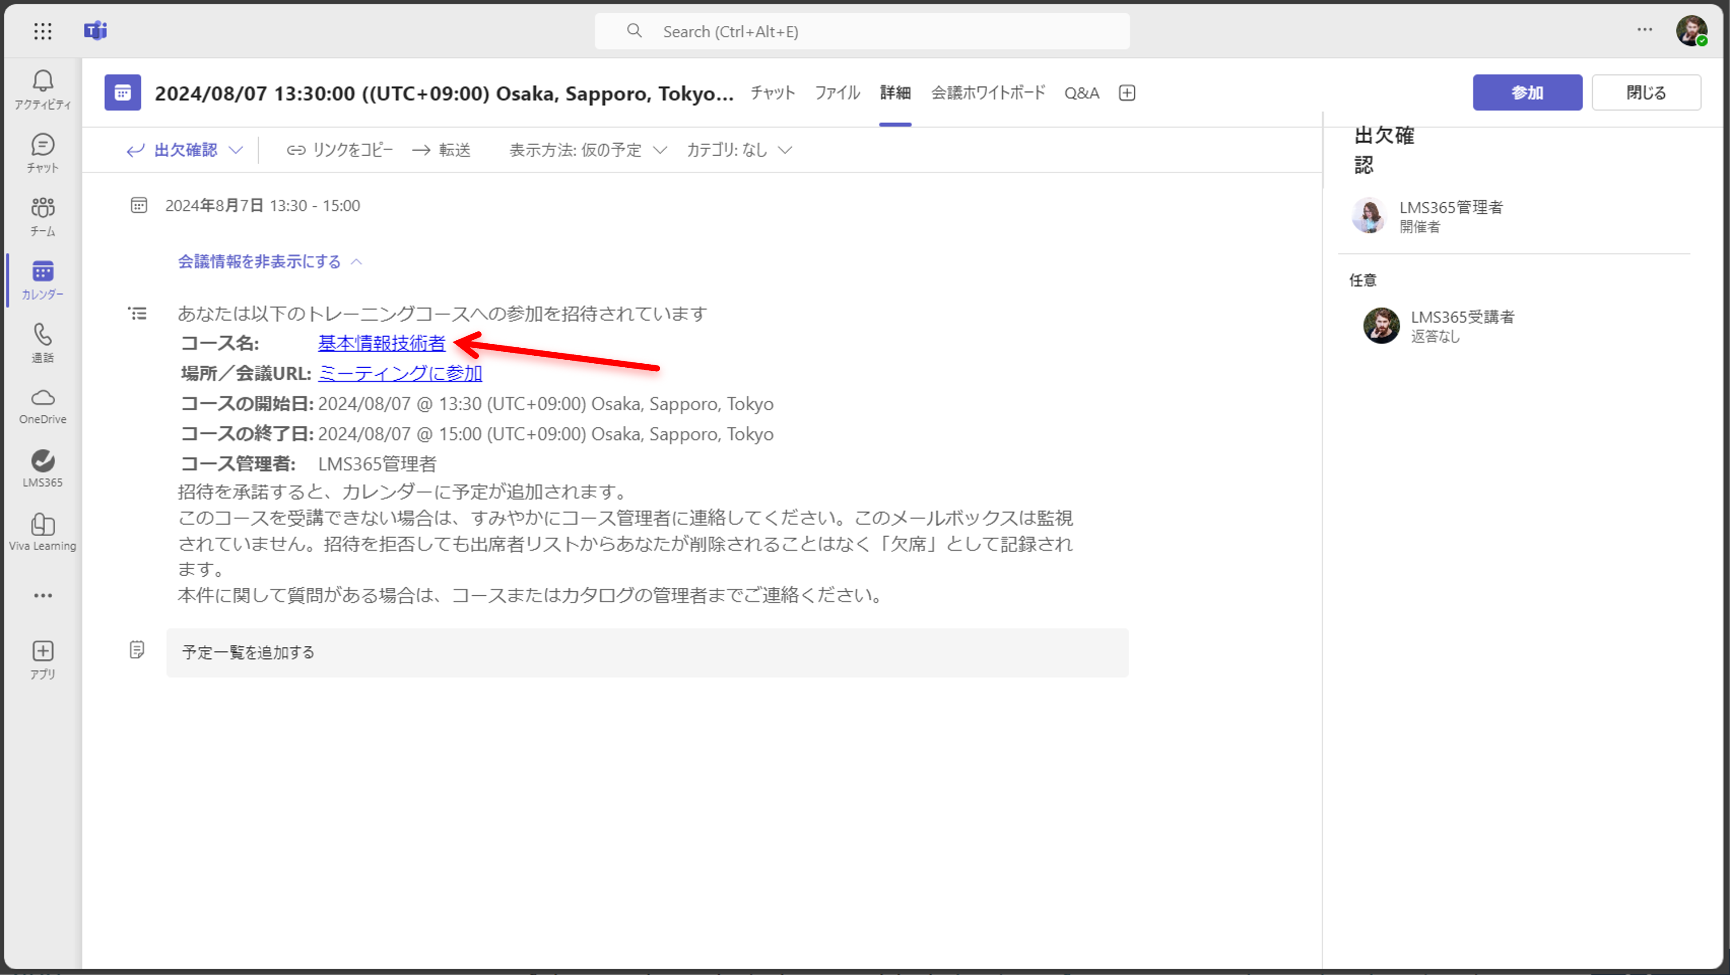Viewport: 1730px width, 975px height.
Task: Open Calls (通話) in sidebar
Action: point(43,343)
